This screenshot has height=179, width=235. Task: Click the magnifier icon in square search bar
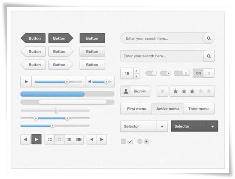pos(209,56)
